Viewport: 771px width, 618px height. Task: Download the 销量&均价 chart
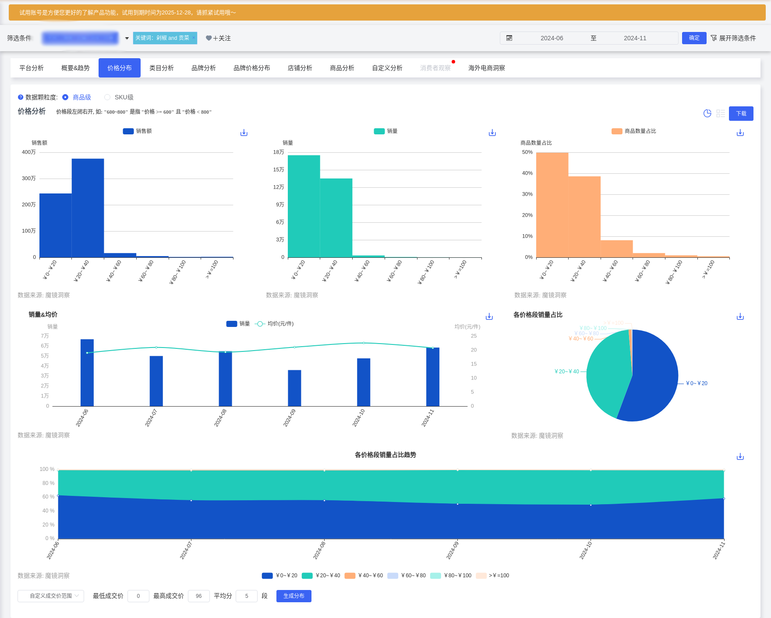(x=489, y=316)
